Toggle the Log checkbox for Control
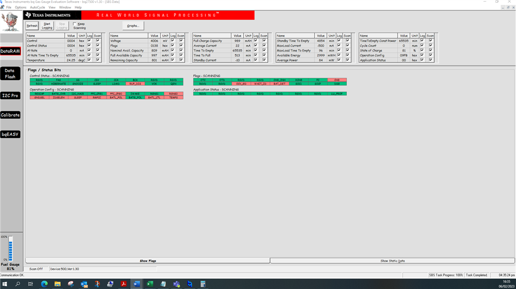Screen dimensions: 516x289 tap(89, 41)
